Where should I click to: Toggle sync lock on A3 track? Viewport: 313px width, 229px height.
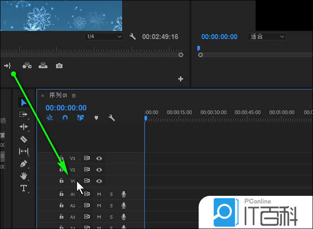(87, 217)
